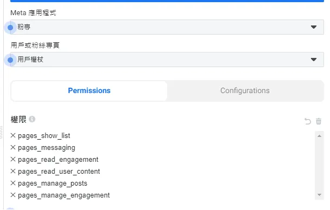
Task: Remove the pages_read_user_content permission
Action: [x=13, y=171]
